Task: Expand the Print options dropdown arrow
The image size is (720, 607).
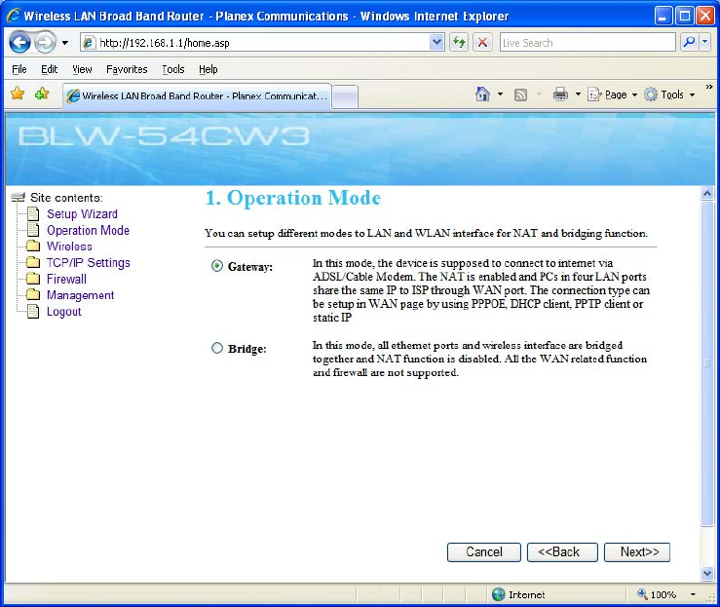Action: tap(578, 95)
